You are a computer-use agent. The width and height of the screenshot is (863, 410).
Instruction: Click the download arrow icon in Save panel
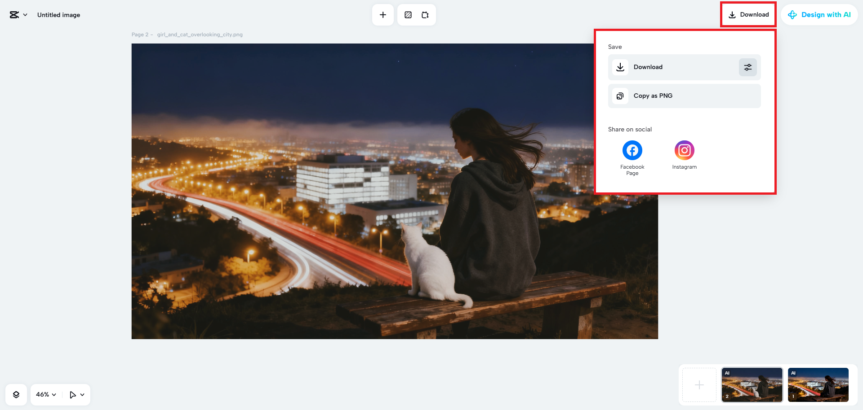point(620,67)
